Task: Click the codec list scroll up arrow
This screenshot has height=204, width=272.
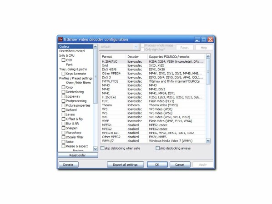Action: (208, 56)
